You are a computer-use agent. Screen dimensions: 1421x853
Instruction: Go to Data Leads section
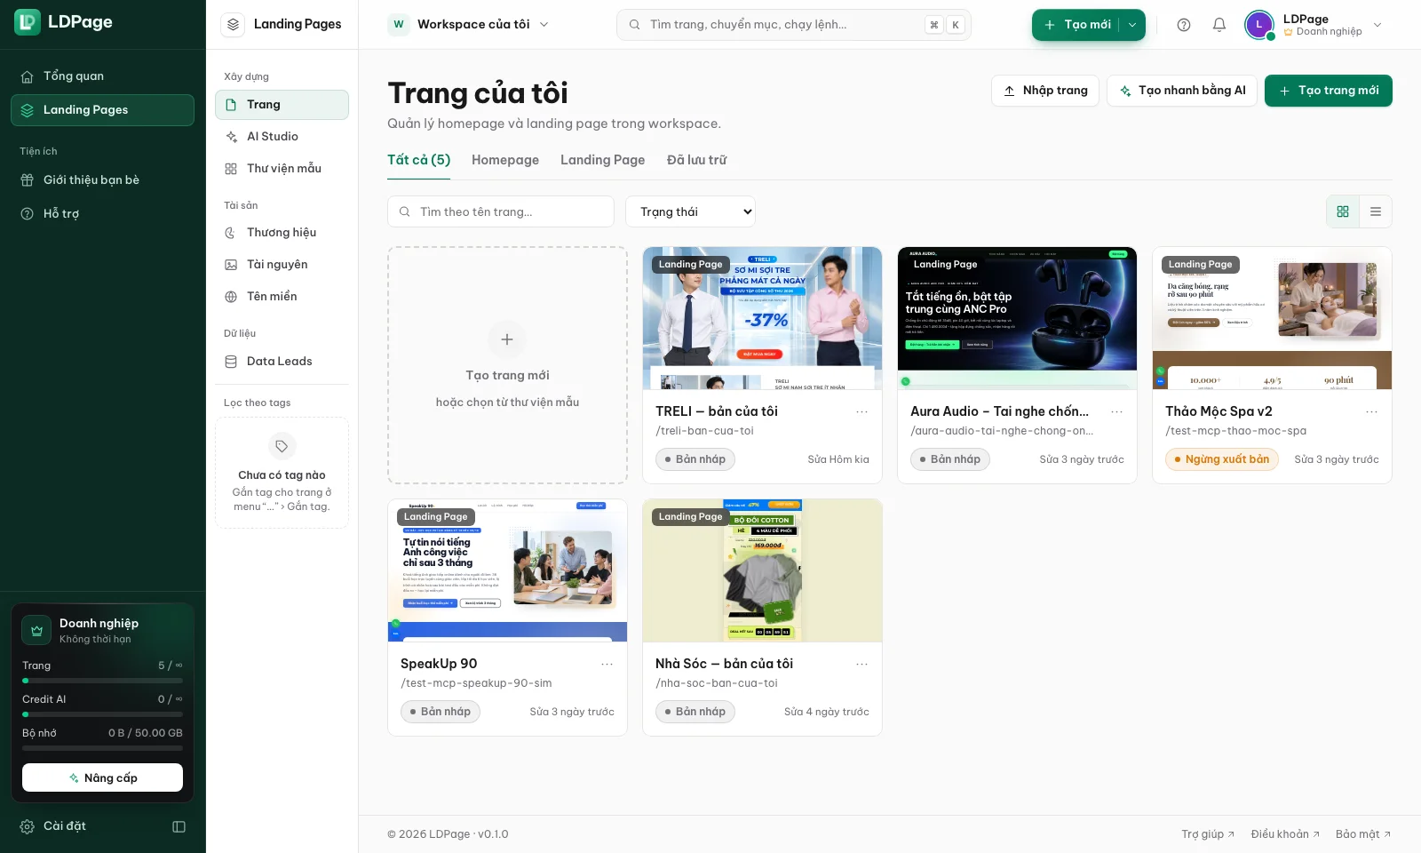[282, 362]
